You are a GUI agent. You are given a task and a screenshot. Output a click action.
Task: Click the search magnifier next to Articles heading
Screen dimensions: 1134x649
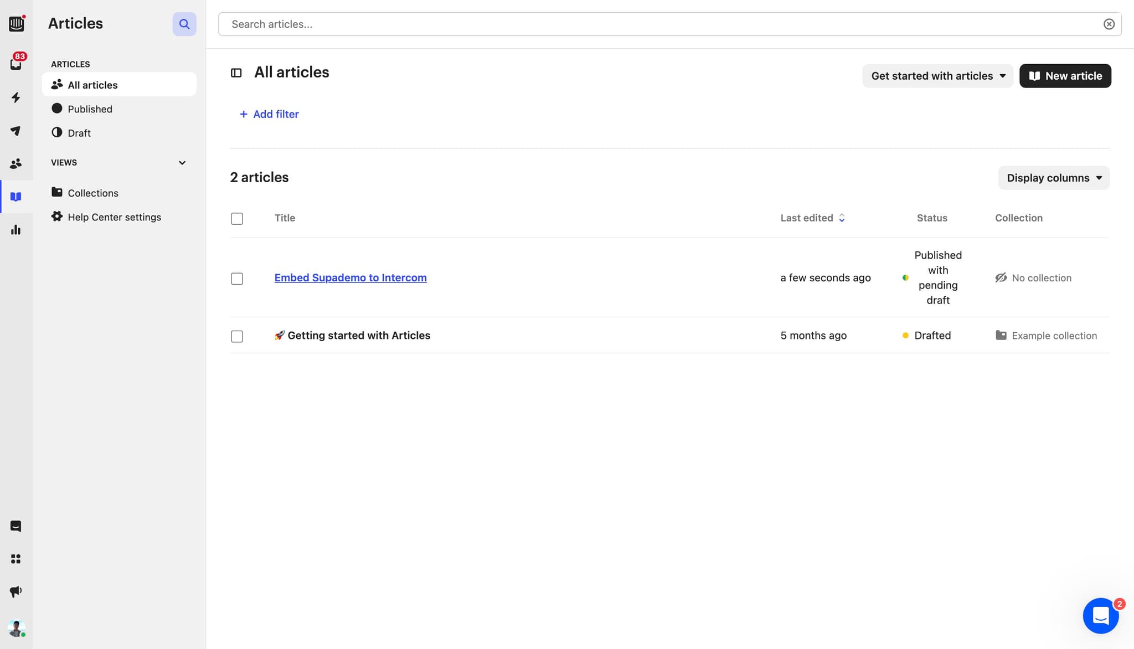(184, 24)
